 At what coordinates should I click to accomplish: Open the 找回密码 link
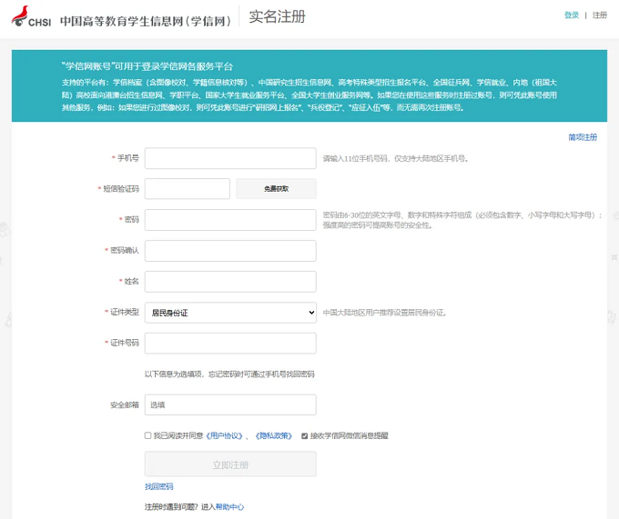coord(159,486)
